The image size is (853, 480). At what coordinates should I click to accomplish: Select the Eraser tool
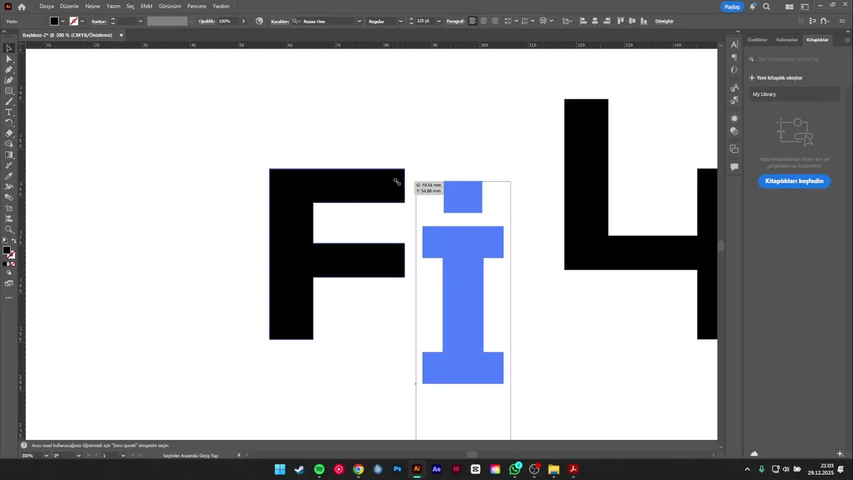point(9,133)
